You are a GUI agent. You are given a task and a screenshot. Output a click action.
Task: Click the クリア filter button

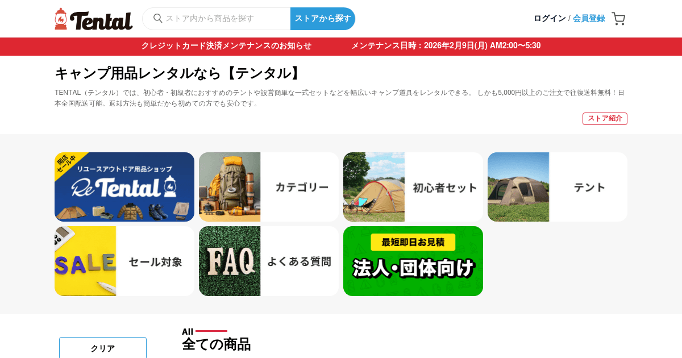[x=103, y=348]
